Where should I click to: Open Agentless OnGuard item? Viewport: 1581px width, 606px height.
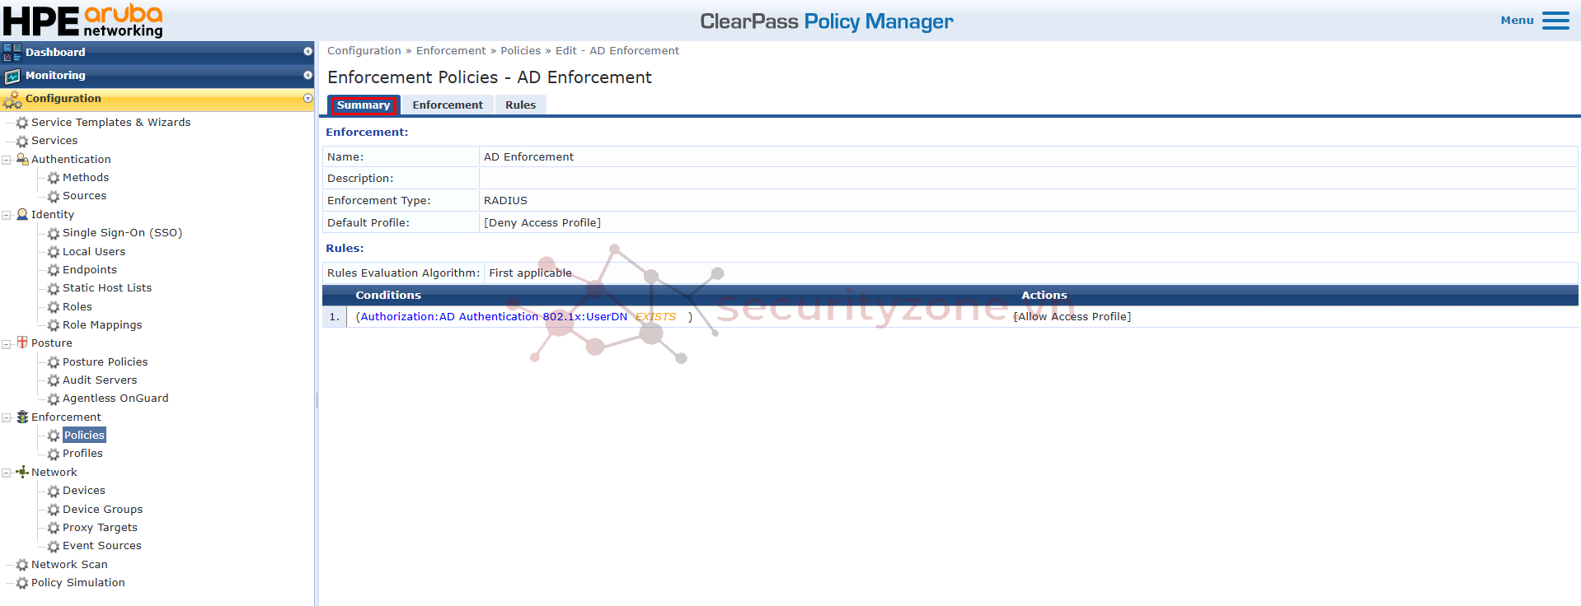115,399
